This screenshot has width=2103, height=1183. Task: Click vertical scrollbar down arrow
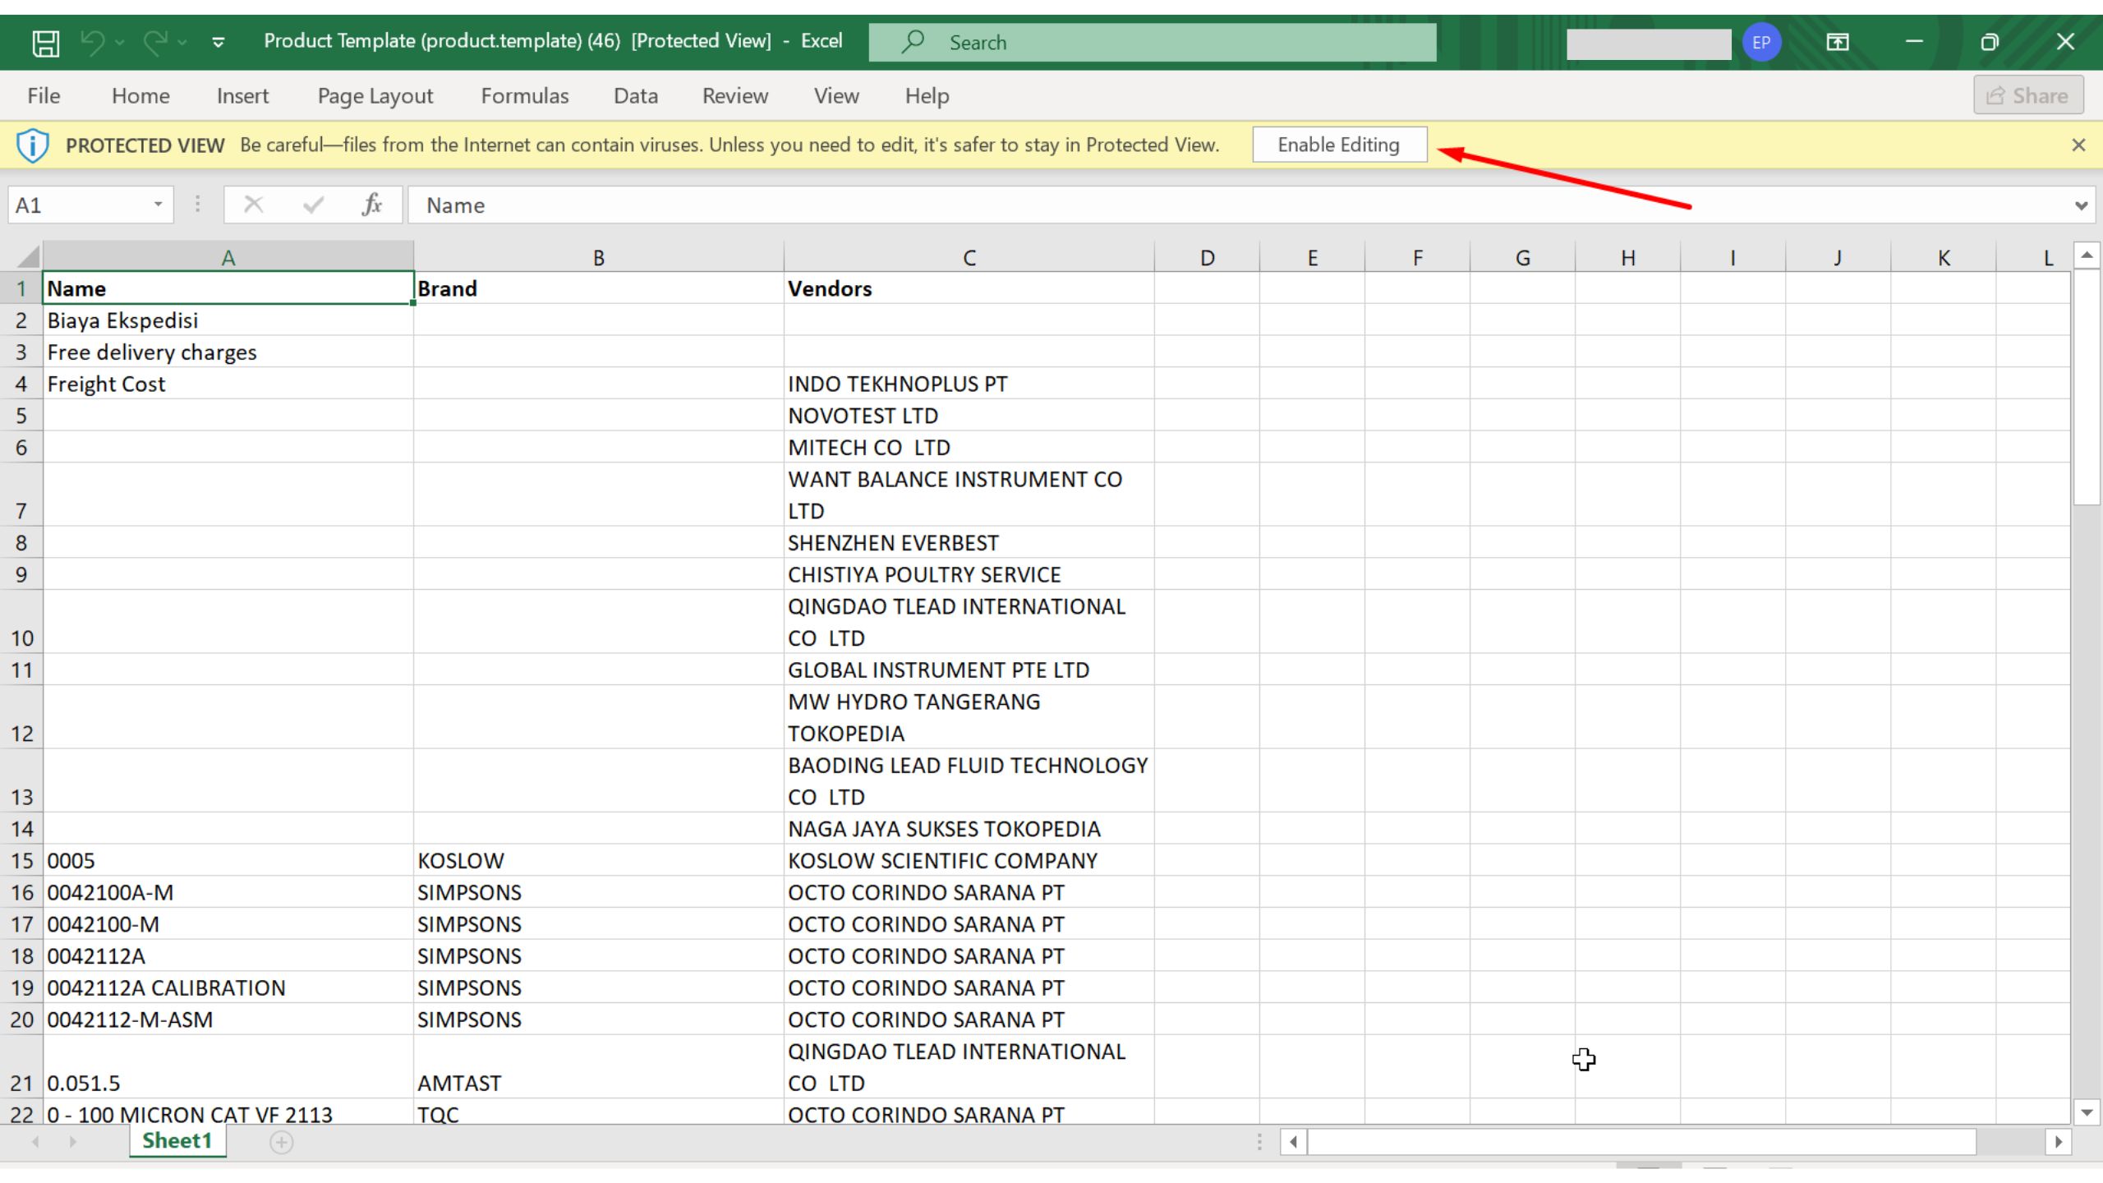pyautogui.click(x=2087, y=1113)
